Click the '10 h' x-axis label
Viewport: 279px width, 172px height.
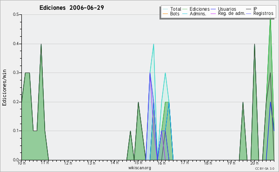(21, 163)
